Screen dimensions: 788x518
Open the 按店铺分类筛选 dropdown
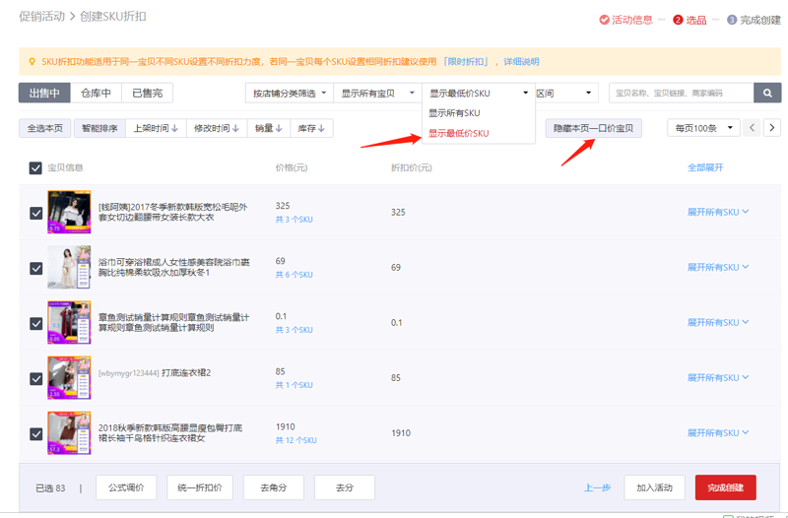(x=290, y=93)
